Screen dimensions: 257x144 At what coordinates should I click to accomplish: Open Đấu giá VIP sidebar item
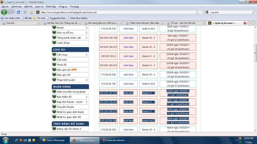click(x=70, y=75)
